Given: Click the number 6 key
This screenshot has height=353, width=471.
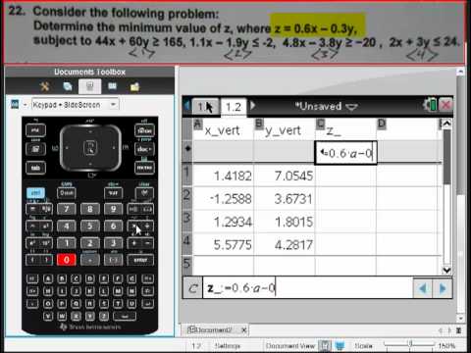Looking at the screenshot, I should click(113, 227).
